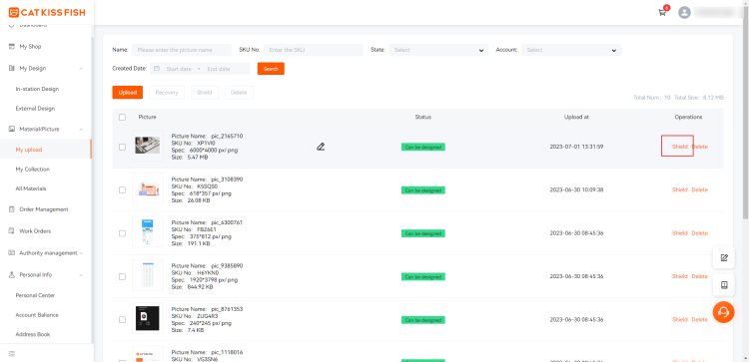The width and height of the screenshot is (749, 362).
Task: Click Can be designed badge for pic_2165710
Action: (423, 147)
